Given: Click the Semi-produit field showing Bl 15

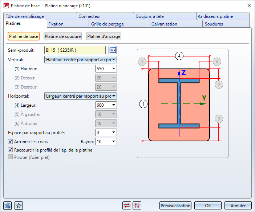Looking at the screenshot, I should coord(75,50).
